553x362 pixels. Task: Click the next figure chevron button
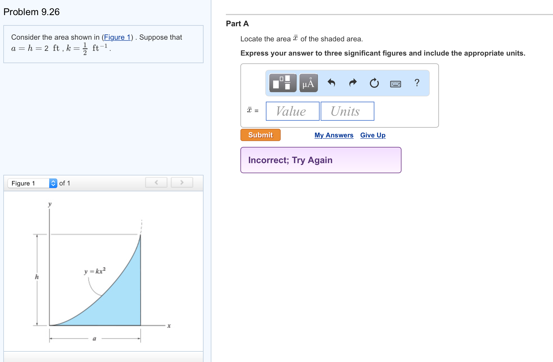click(182, 182)
